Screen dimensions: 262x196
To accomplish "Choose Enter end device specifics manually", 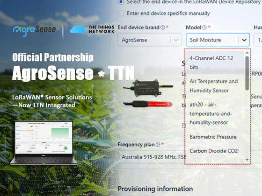I will 121,14.
